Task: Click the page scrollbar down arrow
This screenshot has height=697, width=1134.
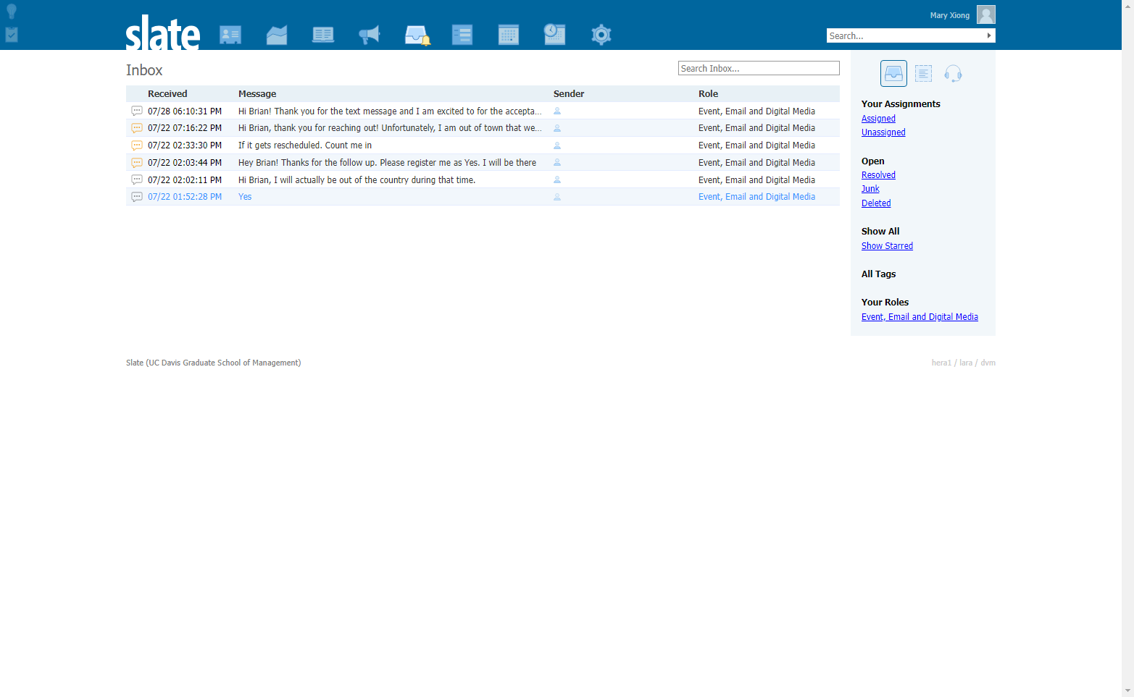Action: tap(1127, 691)
